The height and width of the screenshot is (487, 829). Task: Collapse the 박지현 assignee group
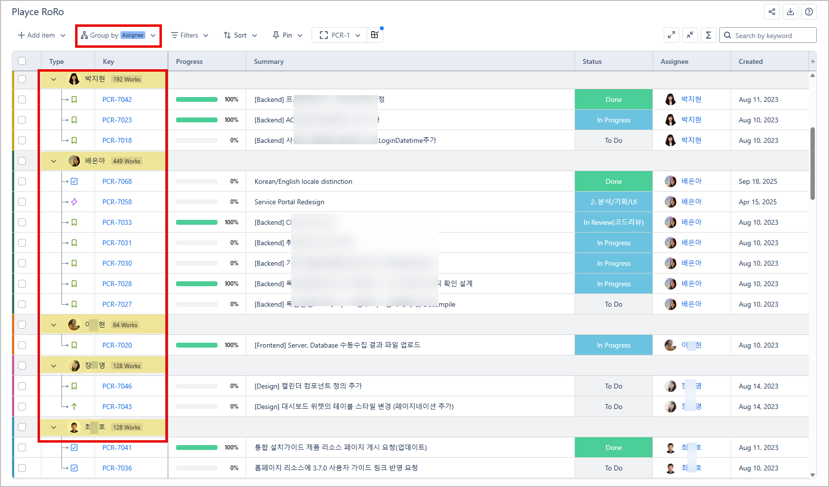point(54,79)
